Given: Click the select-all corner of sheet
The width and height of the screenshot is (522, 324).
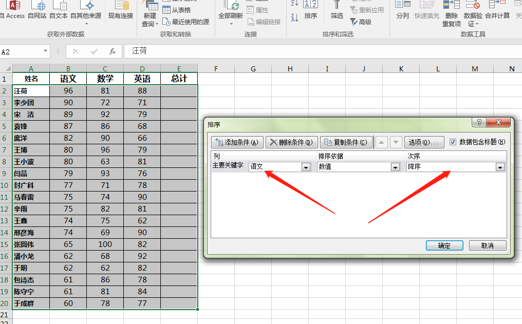Looking at the screenshot, I should [x=6, y=68].
